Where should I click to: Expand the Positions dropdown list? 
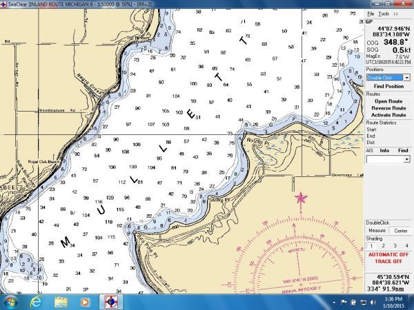[406, 78]
